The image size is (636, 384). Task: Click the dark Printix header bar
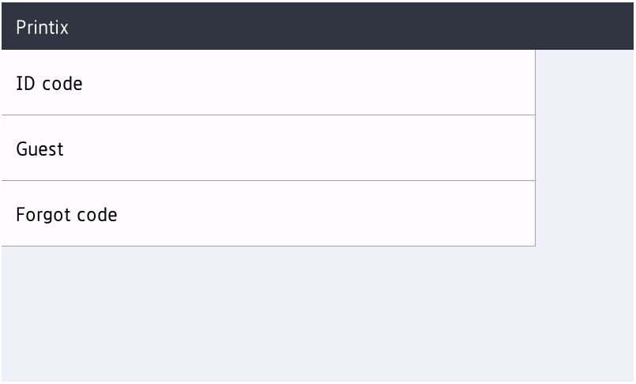point(318,28)
